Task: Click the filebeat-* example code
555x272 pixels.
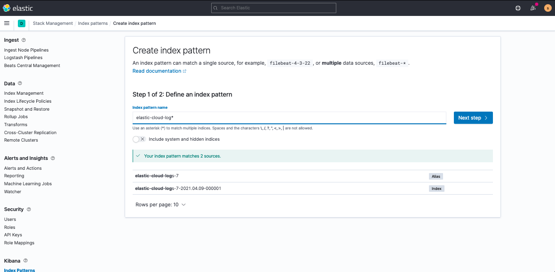Action: 392,63
